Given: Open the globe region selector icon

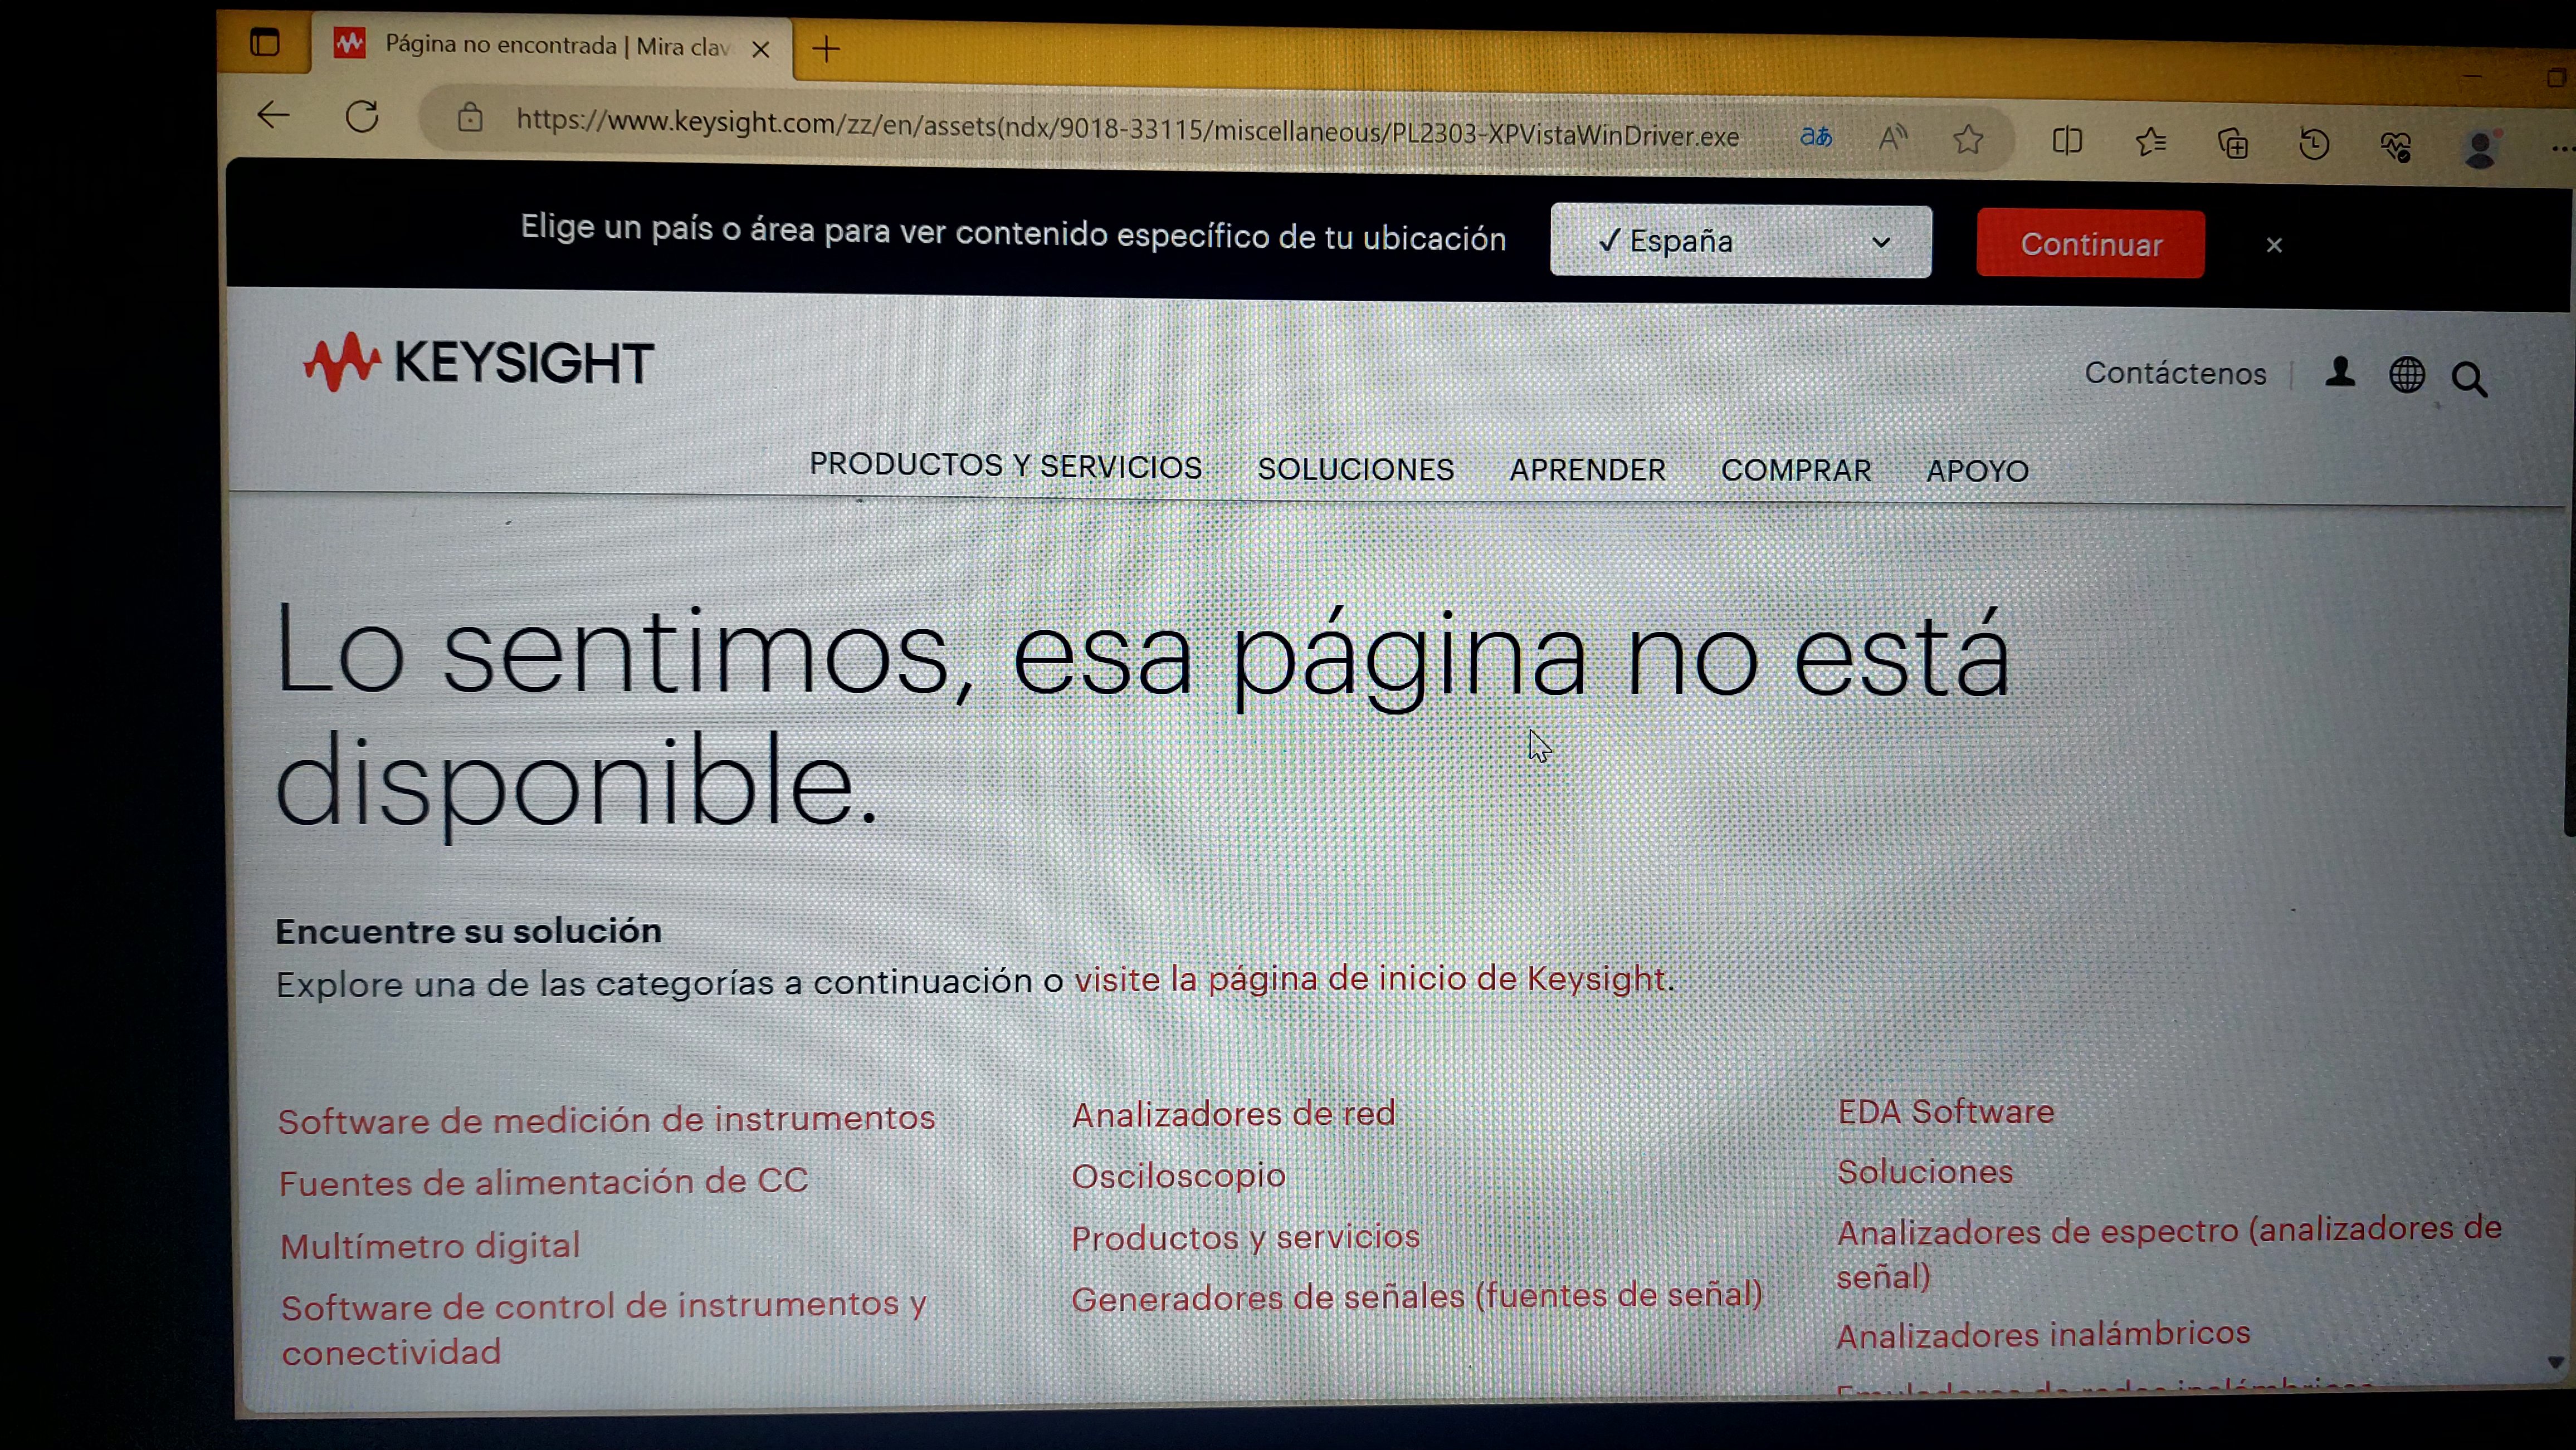Looking at the screenshot, I should click(2407, 376).
